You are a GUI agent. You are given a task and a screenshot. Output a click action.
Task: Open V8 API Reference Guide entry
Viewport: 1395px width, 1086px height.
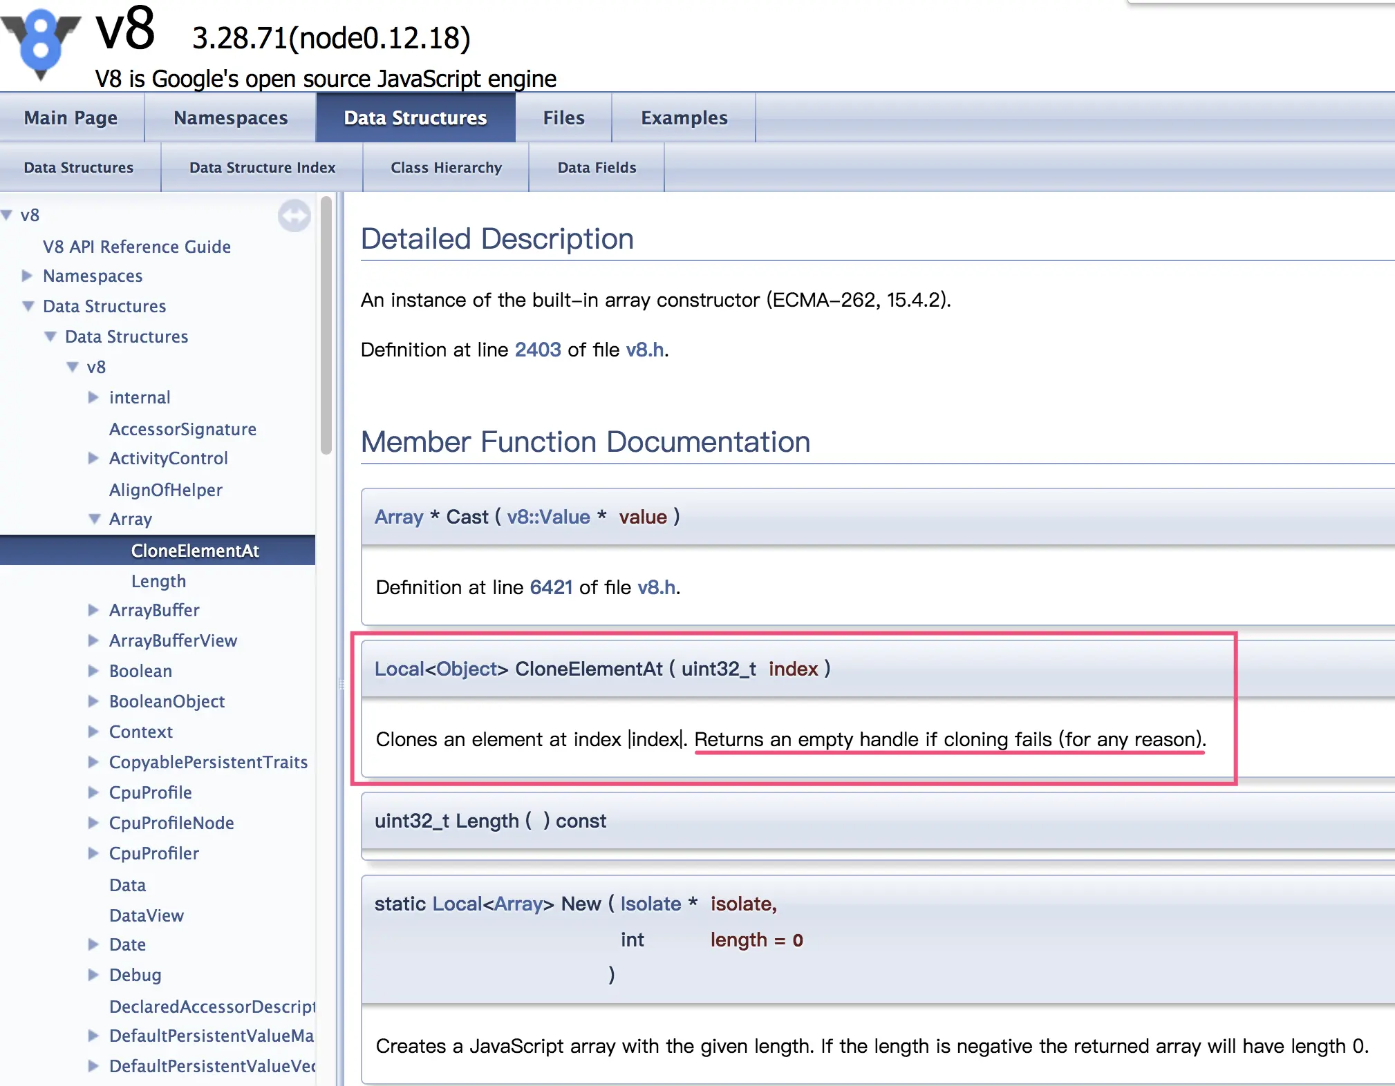tap(136, 247)
